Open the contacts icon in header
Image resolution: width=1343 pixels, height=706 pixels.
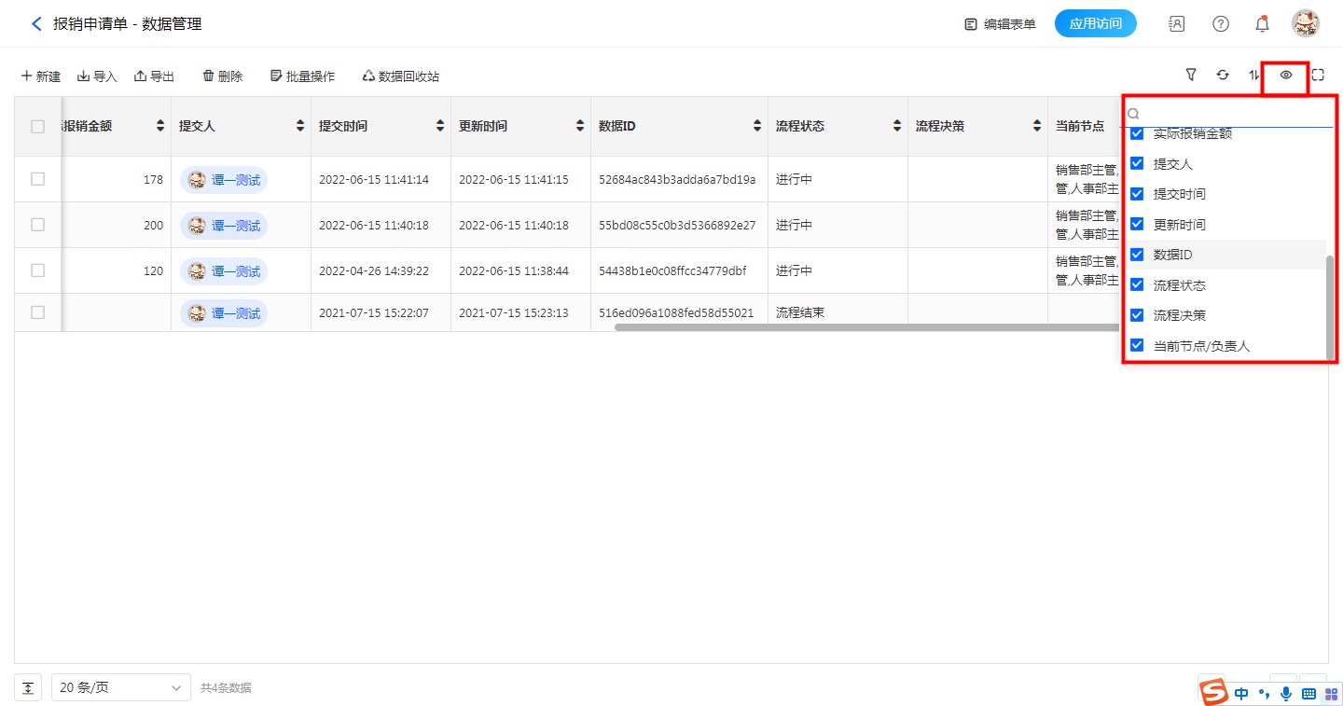[1177, 24]
